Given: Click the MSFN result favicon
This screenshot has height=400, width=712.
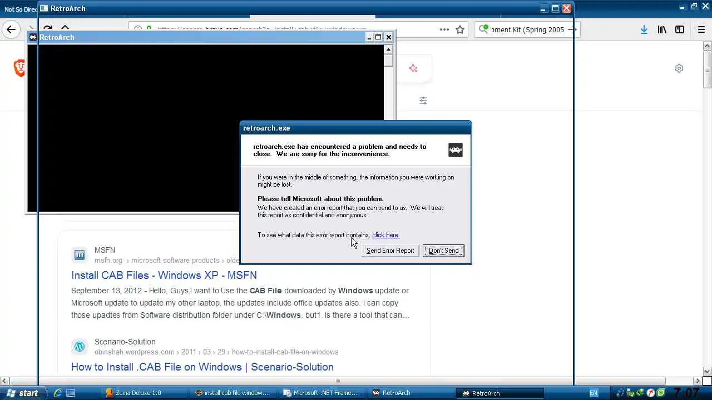Looking at the screenshot, I should [x=80, y=255].
